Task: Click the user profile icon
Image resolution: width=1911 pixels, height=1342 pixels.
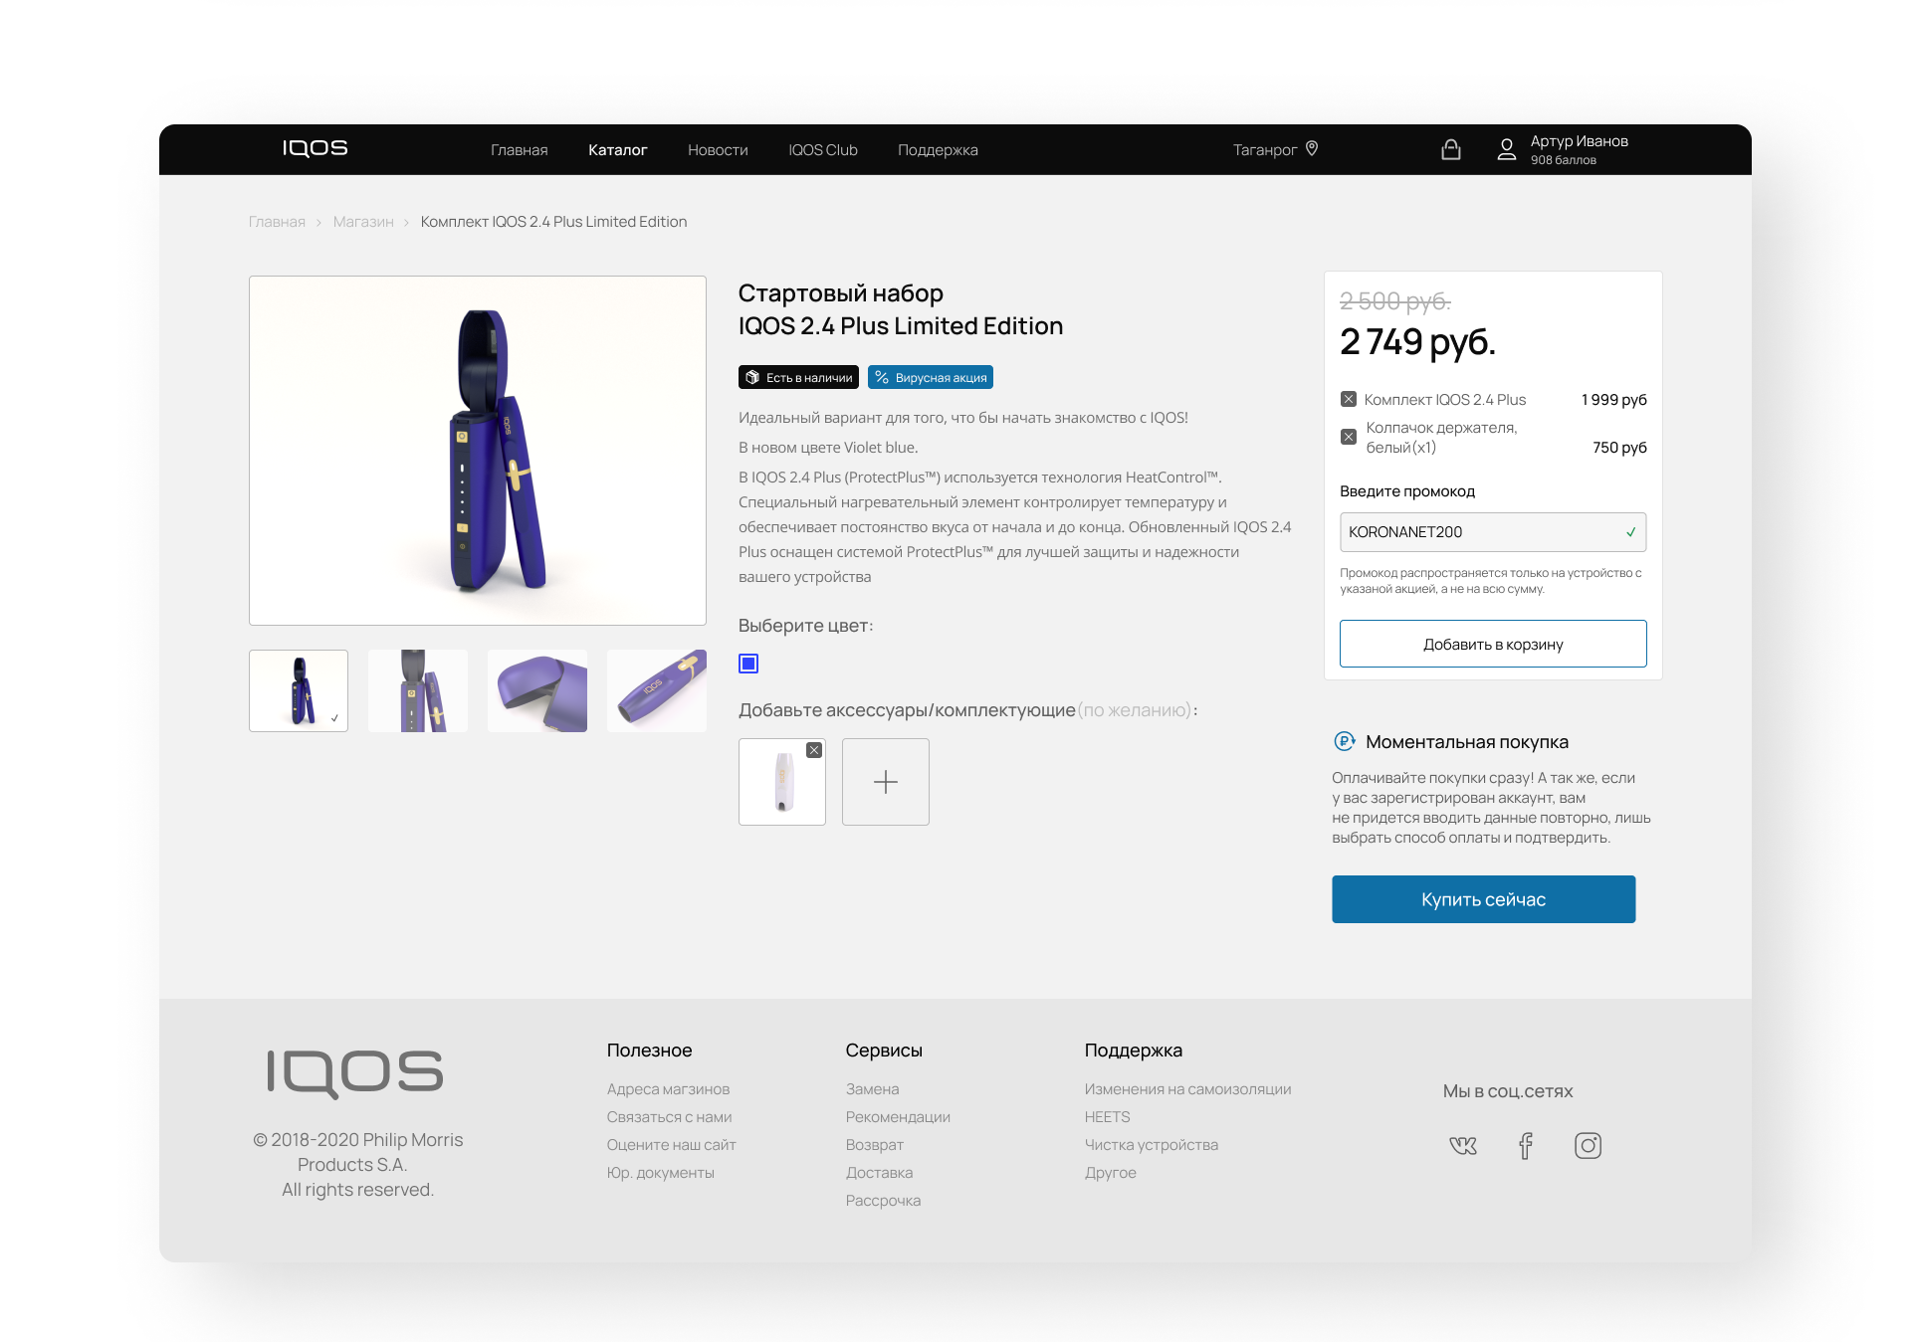Action: [x=1506, y=149]
